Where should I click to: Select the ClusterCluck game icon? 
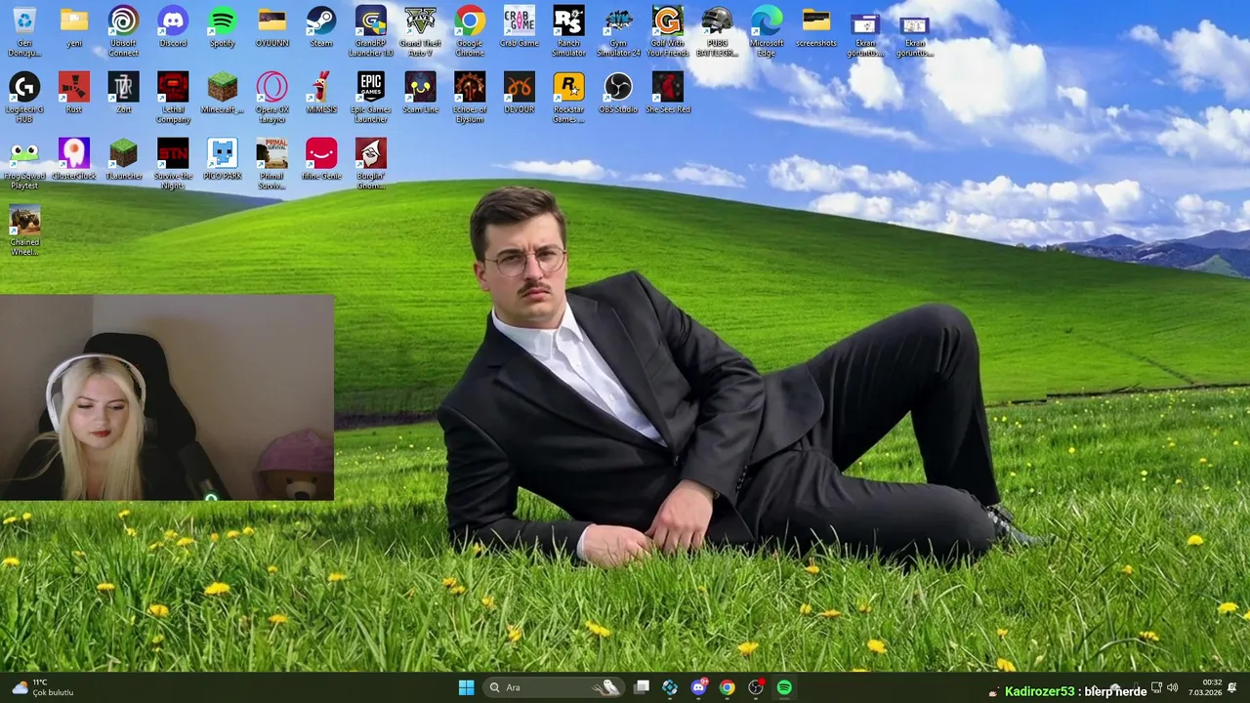pos(74,160)
